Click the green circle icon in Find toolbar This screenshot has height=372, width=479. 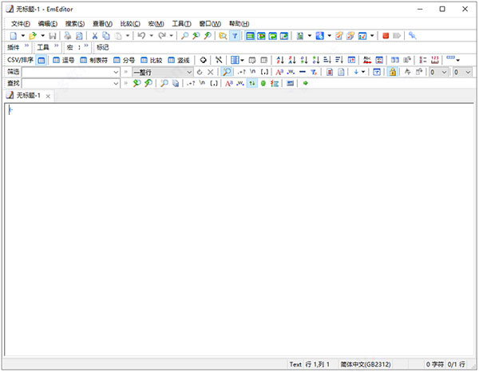pyautogui.click(x=263, y=83)
